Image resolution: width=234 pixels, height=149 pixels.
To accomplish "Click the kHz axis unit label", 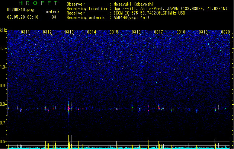I will (3, 30).
